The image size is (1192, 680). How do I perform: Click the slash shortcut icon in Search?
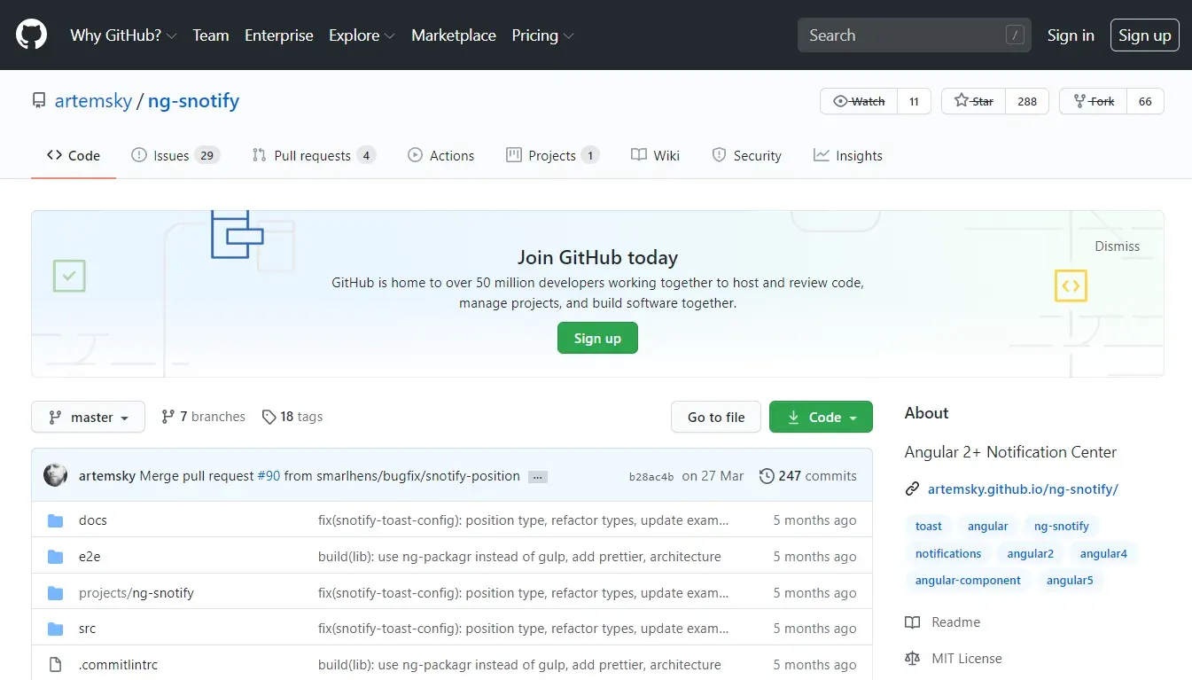point(1015,35)
